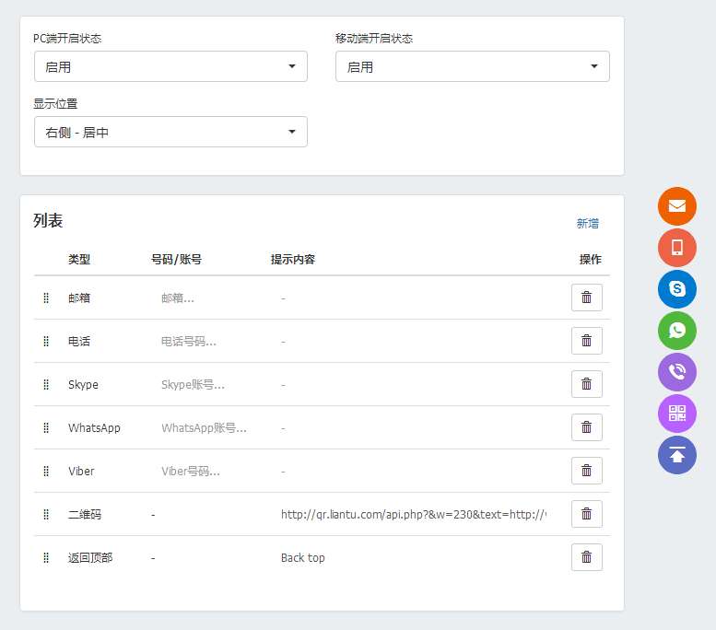Grab the drag handle of Viber row

point(46,472)
